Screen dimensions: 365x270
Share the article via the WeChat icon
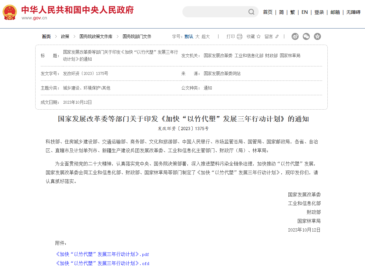[x=306, y=36]
